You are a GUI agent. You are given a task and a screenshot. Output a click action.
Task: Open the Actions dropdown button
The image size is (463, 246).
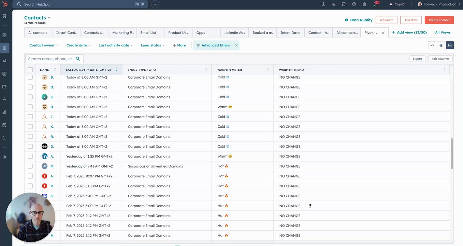tap(386, 20)
